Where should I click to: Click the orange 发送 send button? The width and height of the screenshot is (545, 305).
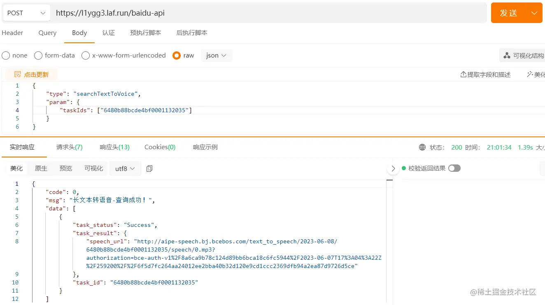coord(508,13)
